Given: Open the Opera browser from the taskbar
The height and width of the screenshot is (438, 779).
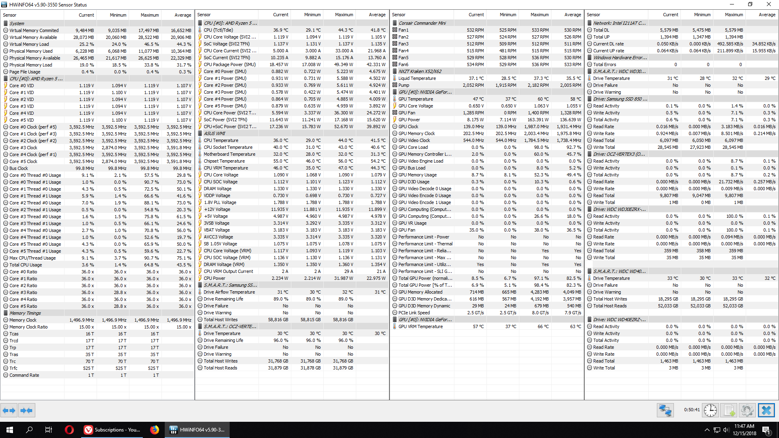Looking at the screenshot, I should (x=69, y=430).
